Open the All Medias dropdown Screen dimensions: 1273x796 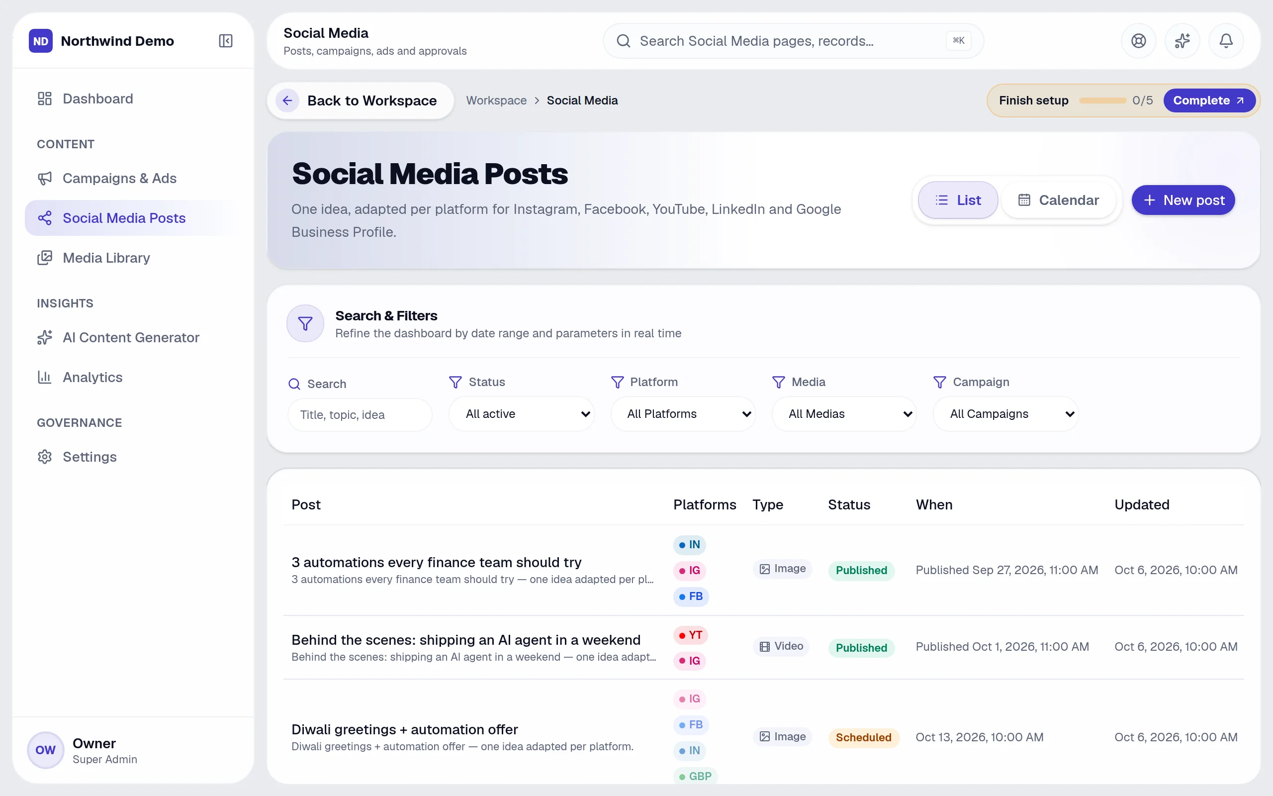(x=844, y=414)
